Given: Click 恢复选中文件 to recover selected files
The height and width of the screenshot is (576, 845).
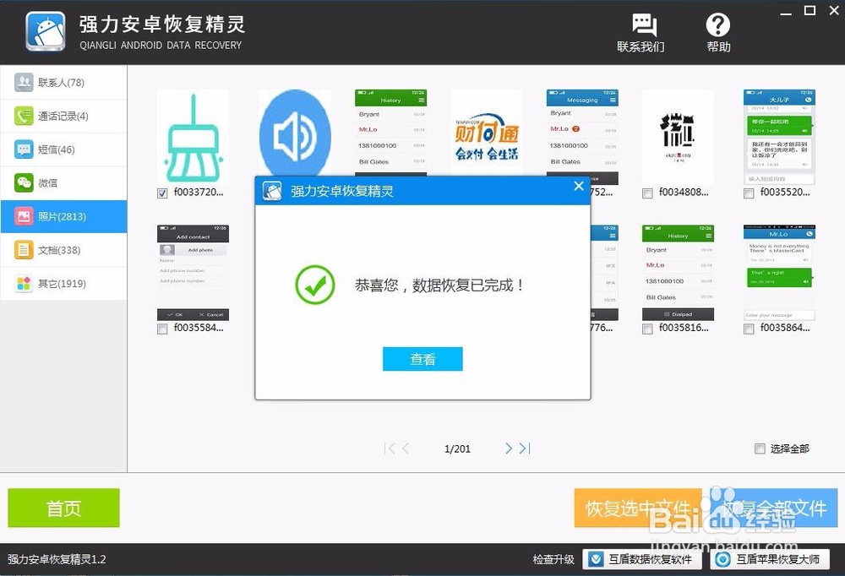Looking at the screenshot, I should click(x=638, y=508).
